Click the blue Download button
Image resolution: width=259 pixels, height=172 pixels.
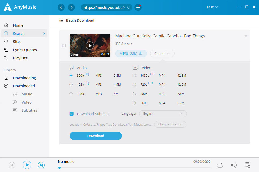click(x=96, y=136)
